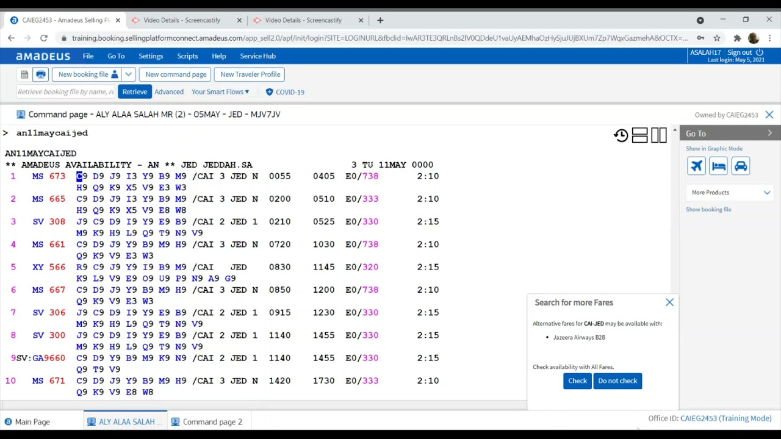Click the Amadeus logo

(43, 56)
